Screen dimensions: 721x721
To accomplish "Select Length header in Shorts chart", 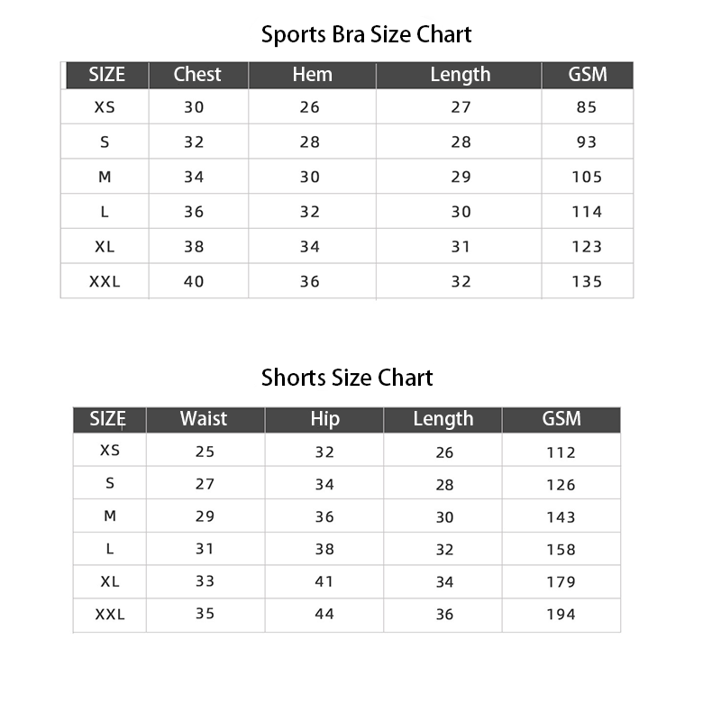I will (443, 419).
